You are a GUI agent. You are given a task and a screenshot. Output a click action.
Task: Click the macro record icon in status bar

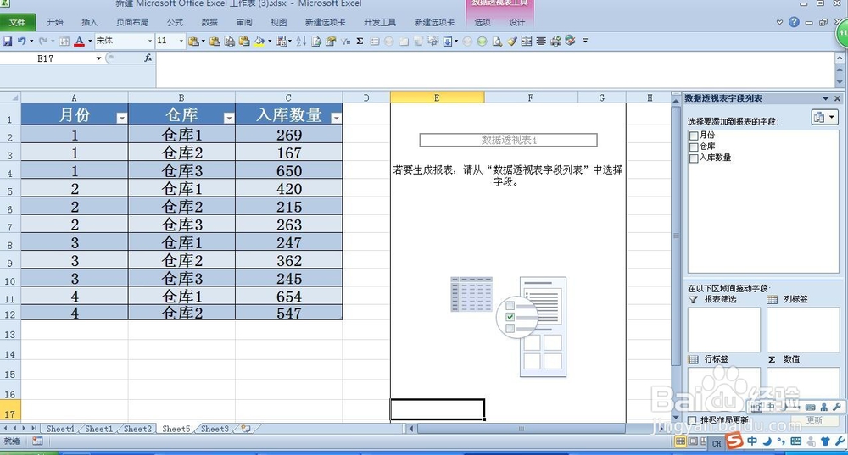[37, 441]
